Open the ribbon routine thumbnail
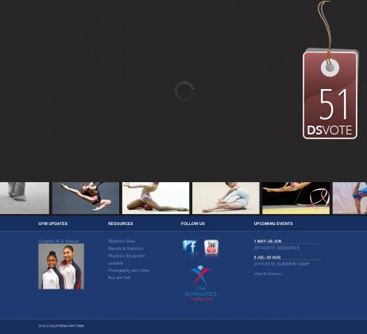The height and width of the screenshot is (334, 367). [296, 198]
